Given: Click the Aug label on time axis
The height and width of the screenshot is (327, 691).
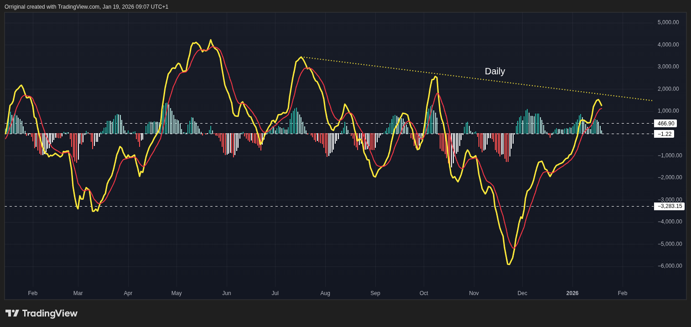Looking at the screenshot, I should [x=325, y=293].
